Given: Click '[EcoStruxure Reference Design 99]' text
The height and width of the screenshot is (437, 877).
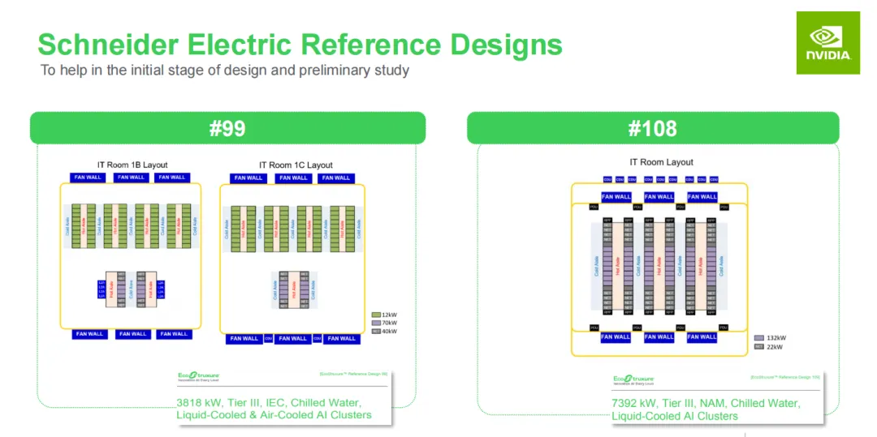Looking at the screenshot, I should (x=352, y=375).
